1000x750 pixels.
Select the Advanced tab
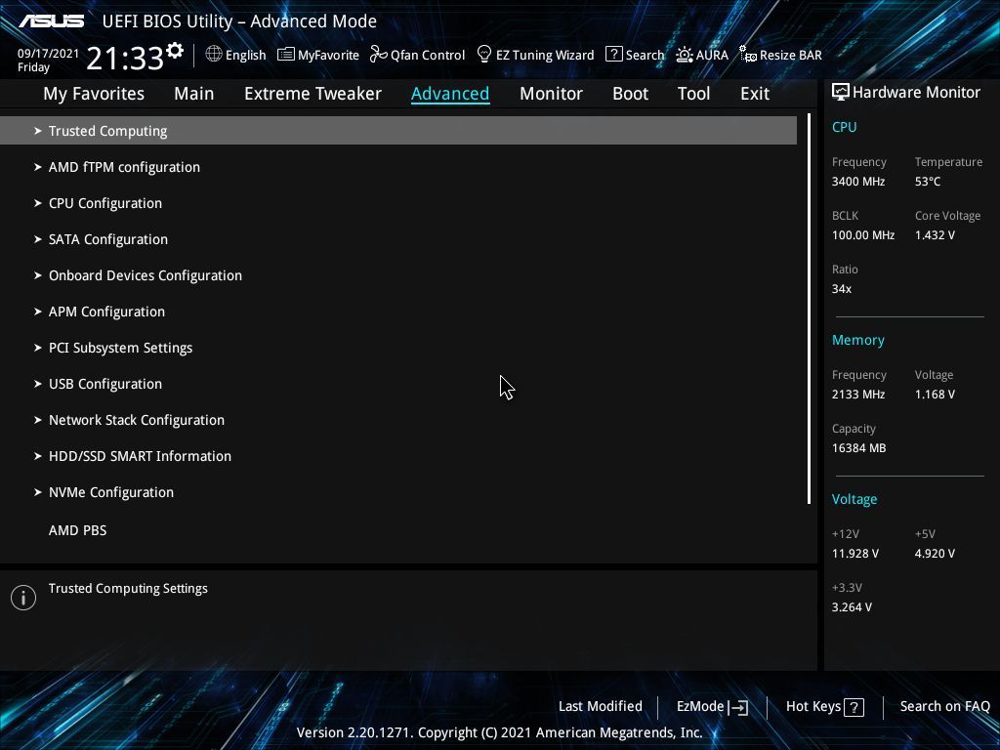tap(450, 94)
